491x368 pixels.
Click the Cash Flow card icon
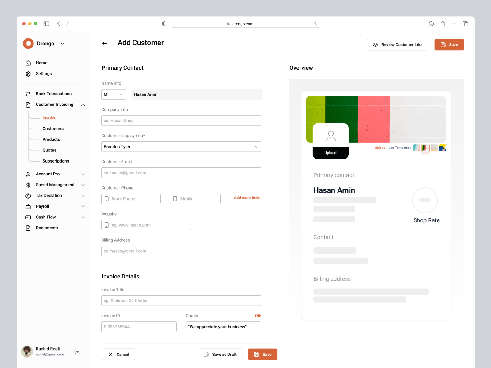coord(28,217)
